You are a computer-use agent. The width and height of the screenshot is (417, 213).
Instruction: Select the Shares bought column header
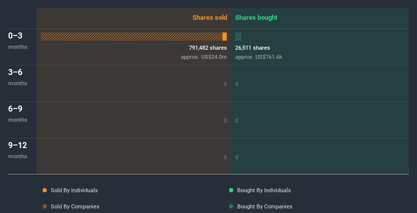[x=256, y=18]
